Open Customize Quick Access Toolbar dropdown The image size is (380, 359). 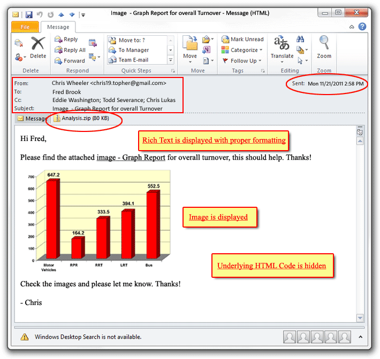click(83, 15)
